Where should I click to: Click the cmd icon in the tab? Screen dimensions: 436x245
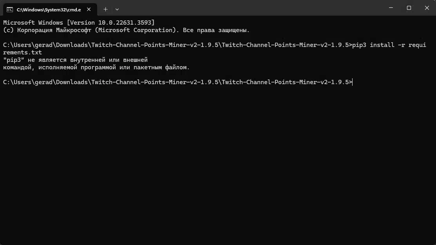pyautogui.click(x=10, y=10)
